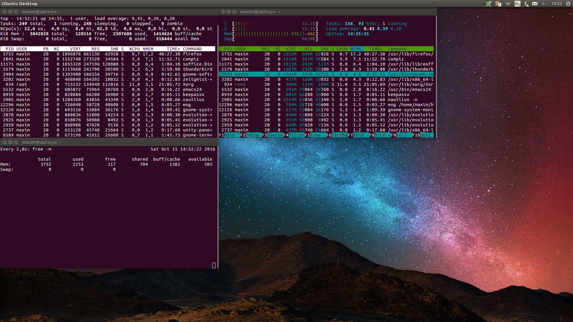Viewport: 573px width, 322px height.
Task: Click the highlighted MEM% header in htop
Action: tap(356, 49)
